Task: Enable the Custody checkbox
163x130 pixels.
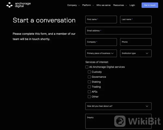Action: (x=89, y=72)
